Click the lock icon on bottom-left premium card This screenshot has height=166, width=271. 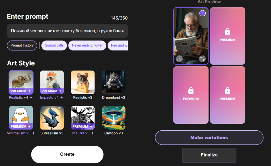tap(191, 91)
